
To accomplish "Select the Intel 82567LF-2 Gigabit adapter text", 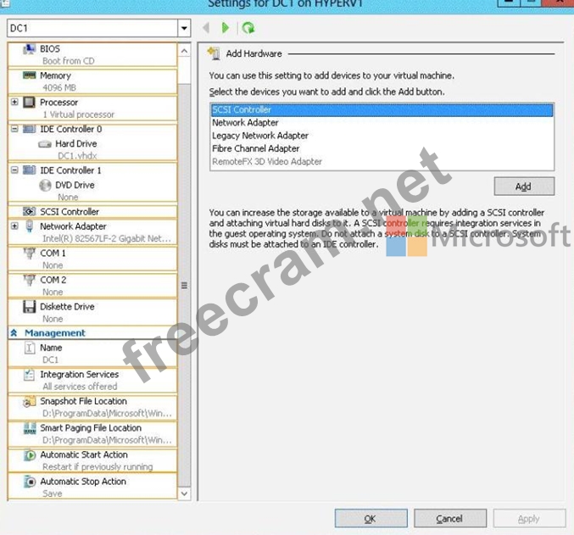I will [x=107, y=239].
